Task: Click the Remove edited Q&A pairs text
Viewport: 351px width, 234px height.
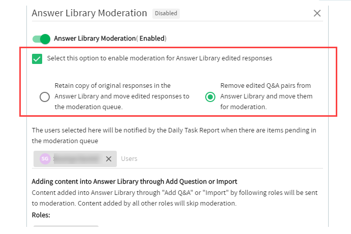Action: (x=266, y=96)
